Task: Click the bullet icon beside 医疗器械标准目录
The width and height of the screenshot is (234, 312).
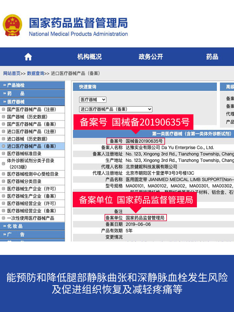Action: pos(3,154)
